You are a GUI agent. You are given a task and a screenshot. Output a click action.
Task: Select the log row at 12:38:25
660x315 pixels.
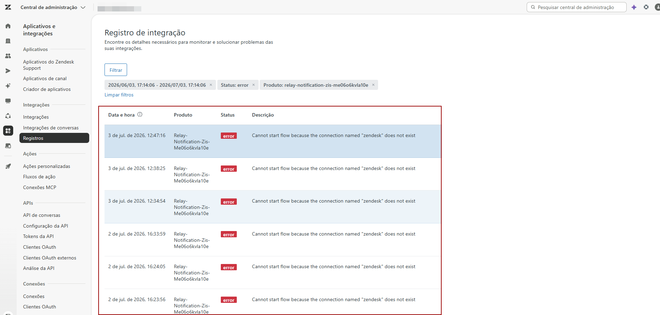tap(273, 174)
